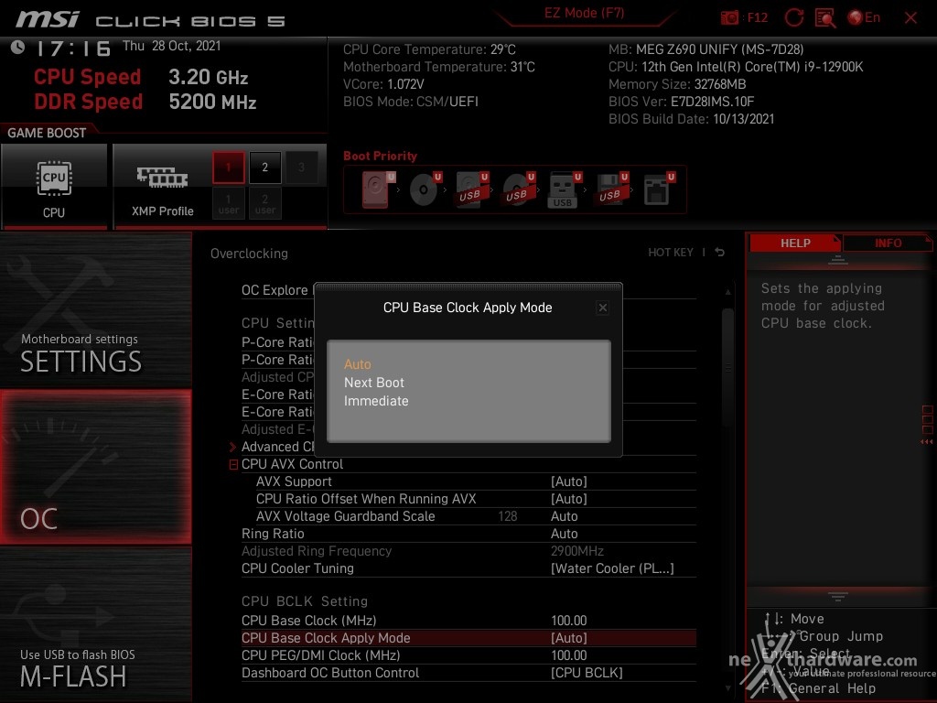Collapse the CPU AVX Control group
Image resolution: width=937 pixels, height=703 pixels.
coord(233,464)
